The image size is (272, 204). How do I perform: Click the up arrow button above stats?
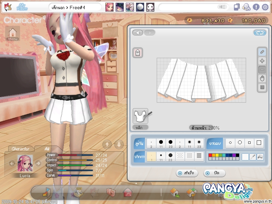click(x=107, y=144)
